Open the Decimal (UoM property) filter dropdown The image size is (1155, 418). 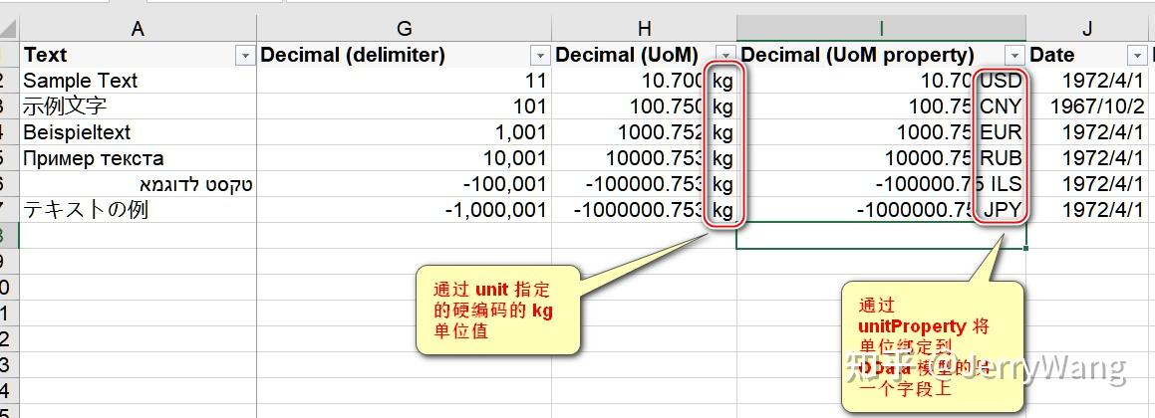pos(1015,56)
